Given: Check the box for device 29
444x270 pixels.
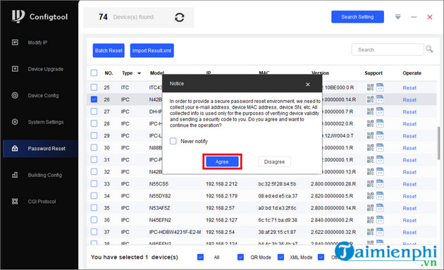Looking at the screenshot, I should [x=94, y=135].
